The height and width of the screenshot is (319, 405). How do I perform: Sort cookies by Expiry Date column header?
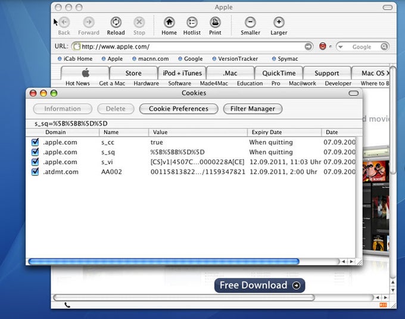pyautogui.click(x=285, y=132)
